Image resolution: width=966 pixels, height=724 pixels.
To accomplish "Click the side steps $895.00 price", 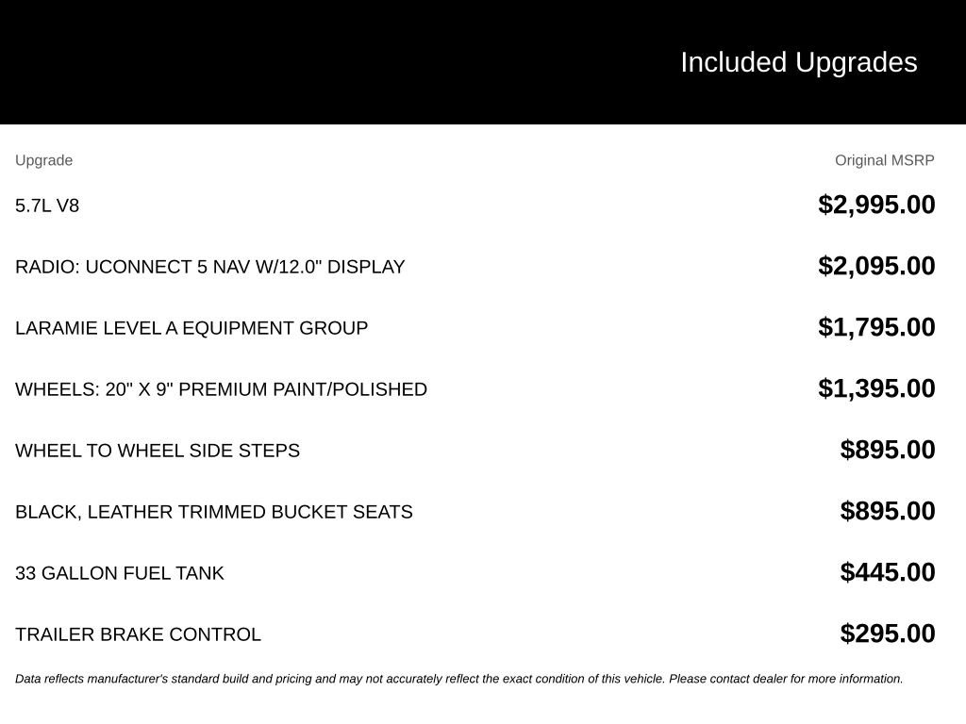I will pyautogui.click(x=887, y=450).
